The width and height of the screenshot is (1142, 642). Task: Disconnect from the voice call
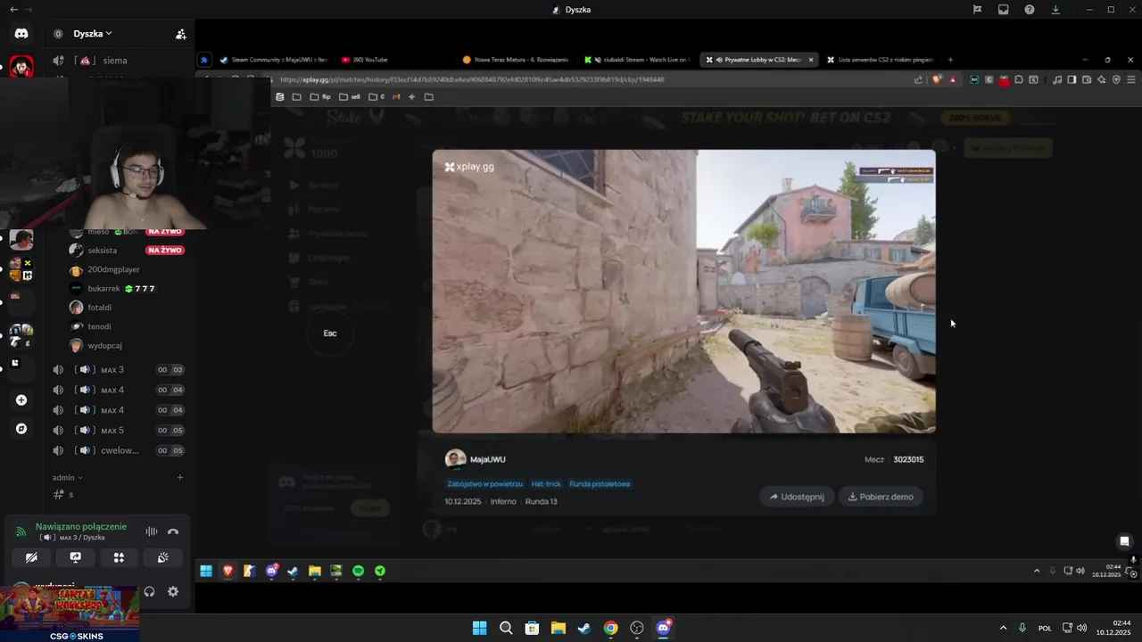click(173, 531)
